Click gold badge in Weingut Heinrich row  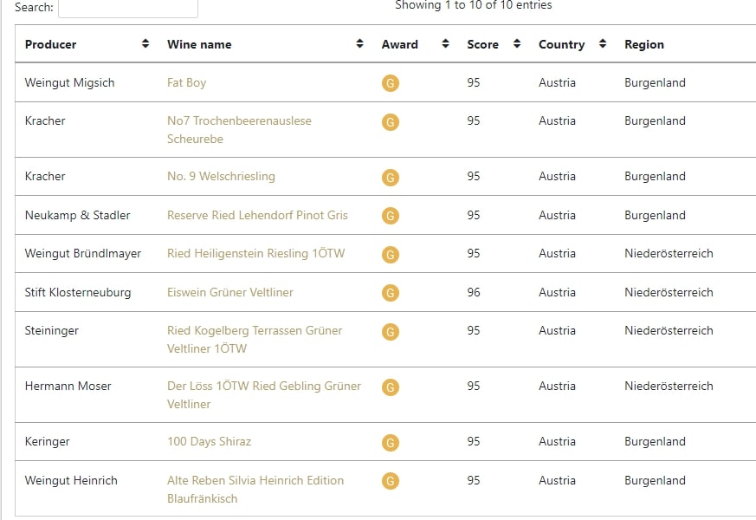(390, 481)
